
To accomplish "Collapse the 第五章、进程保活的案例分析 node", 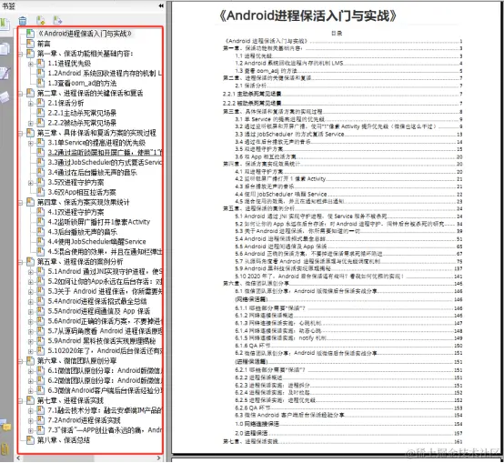I will (x=21, y=262).
